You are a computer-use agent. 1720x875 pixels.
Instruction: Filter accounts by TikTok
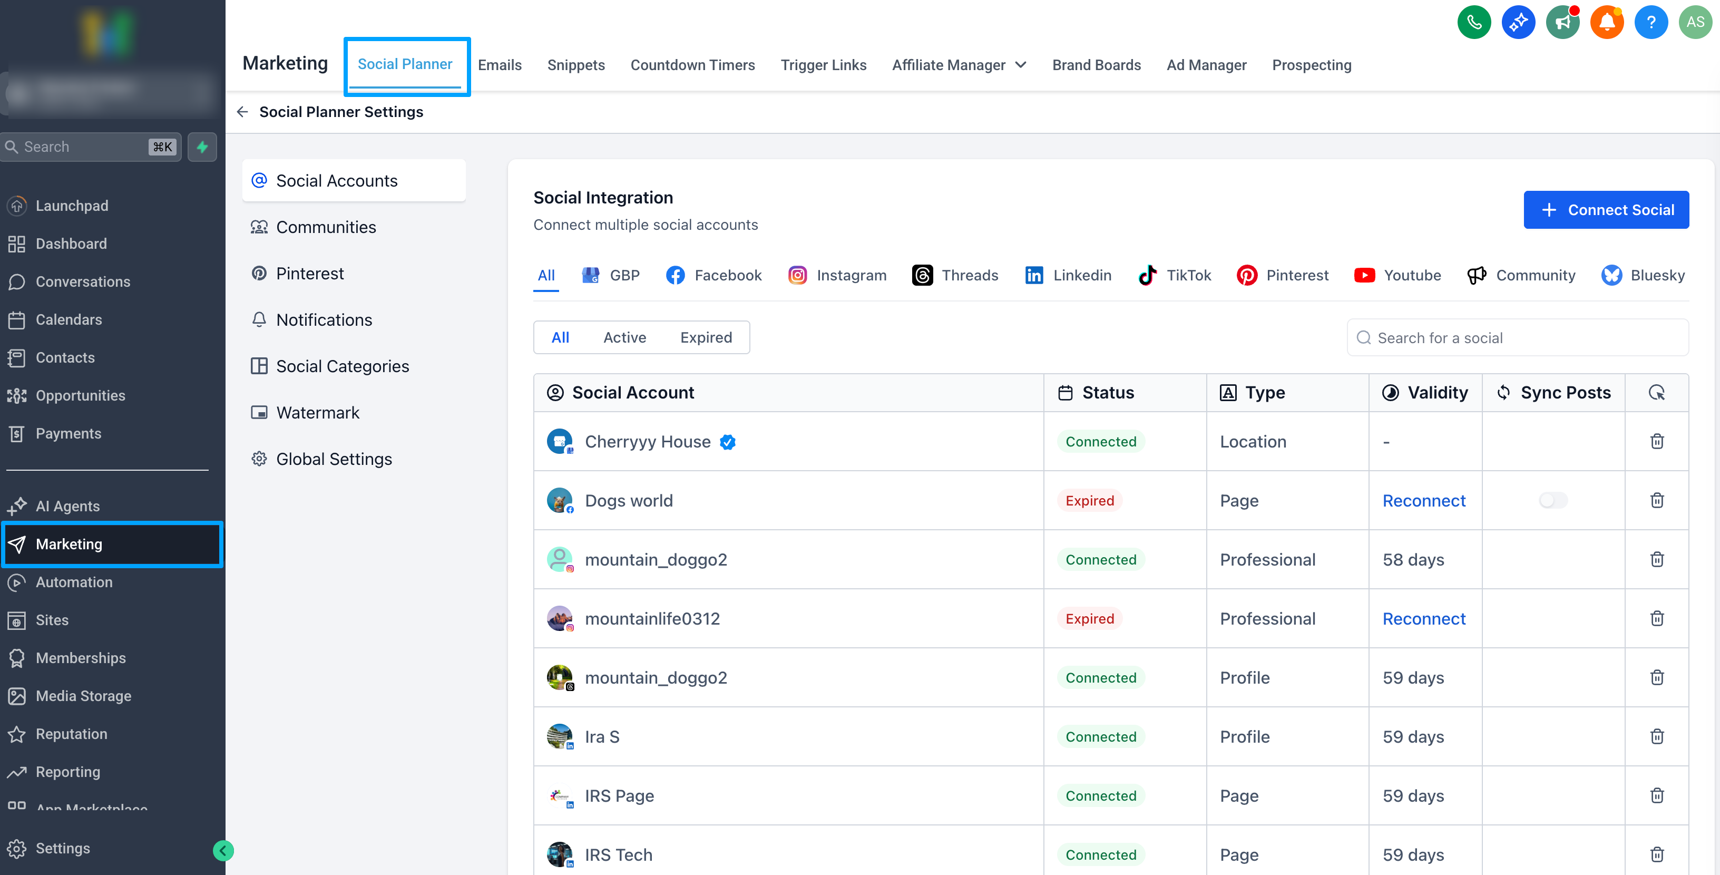click(1175, 275)
